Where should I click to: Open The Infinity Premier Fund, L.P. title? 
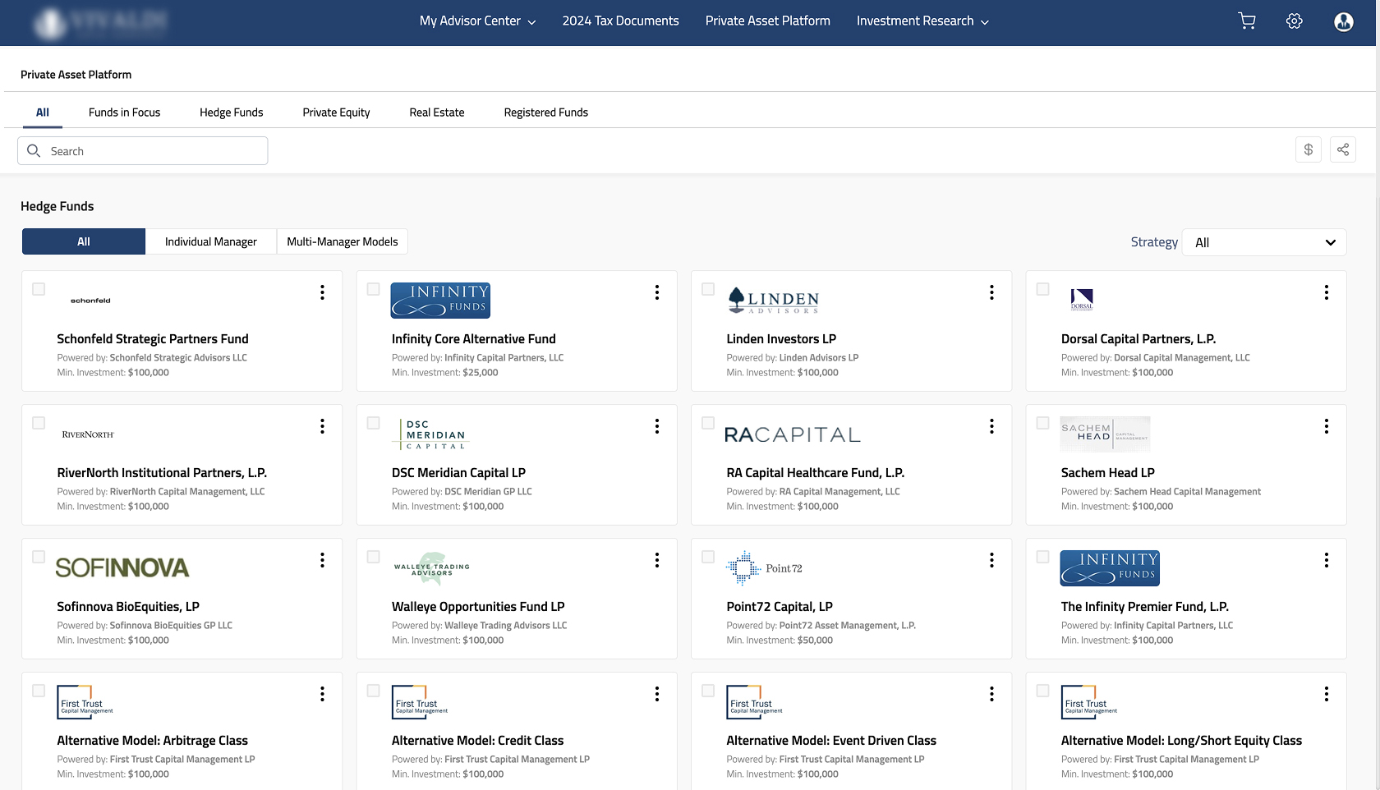[1145, 607]
